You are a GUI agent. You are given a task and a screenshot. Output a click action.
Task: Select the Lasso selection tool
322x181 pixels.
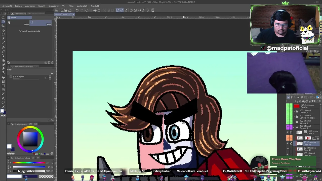tap(3, 34)
